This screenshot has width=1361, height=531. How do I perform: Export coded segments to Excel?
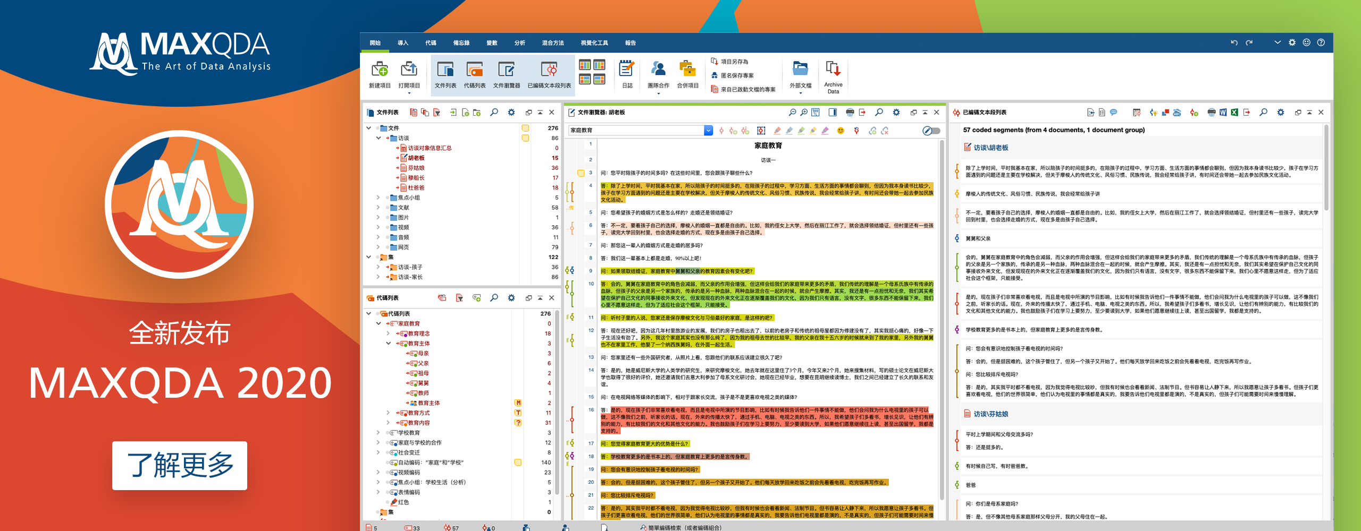point(1234,113)
